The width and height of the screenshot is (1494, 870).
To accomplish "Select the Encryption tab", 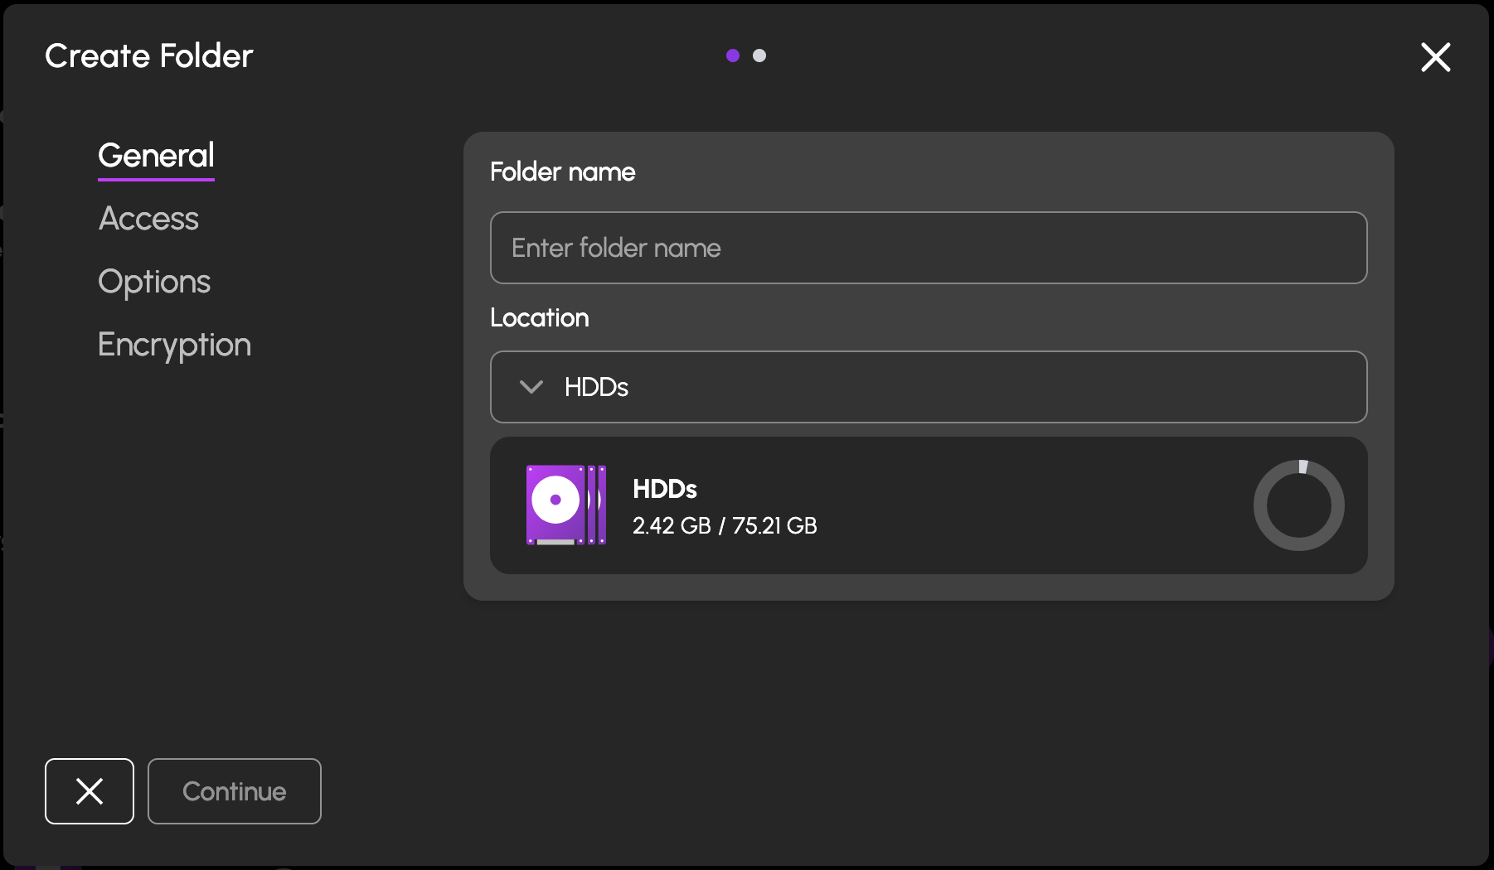I will point(174,345).
